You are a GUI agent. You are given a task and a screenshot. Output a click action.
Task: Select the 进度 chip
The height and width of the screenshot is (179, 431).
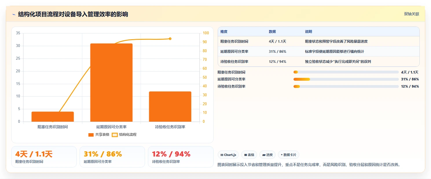pos(267,155)
